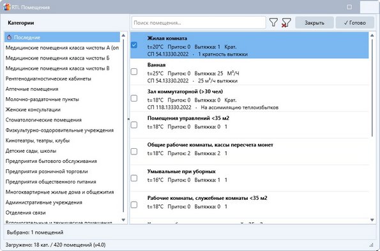The height and width of the screenshot is (251, 380).
Task: Click the maximize window icon
Action: 349,7
